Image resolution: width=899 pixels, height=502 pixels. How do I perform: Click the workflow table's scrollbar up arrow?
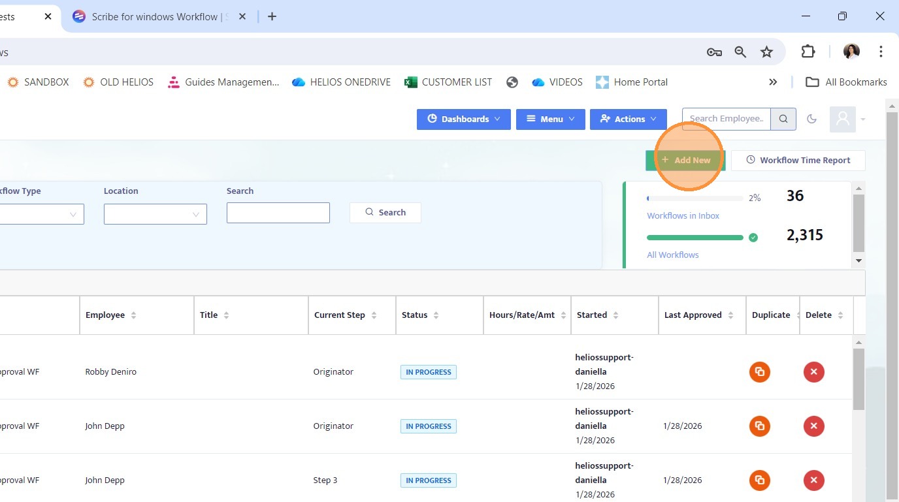point(859,342)
